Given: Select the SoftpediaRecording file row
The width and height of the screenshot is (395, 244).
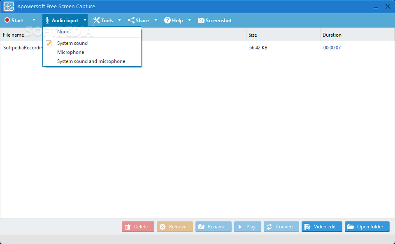Looking at the screenshot, I should [197, 48].
